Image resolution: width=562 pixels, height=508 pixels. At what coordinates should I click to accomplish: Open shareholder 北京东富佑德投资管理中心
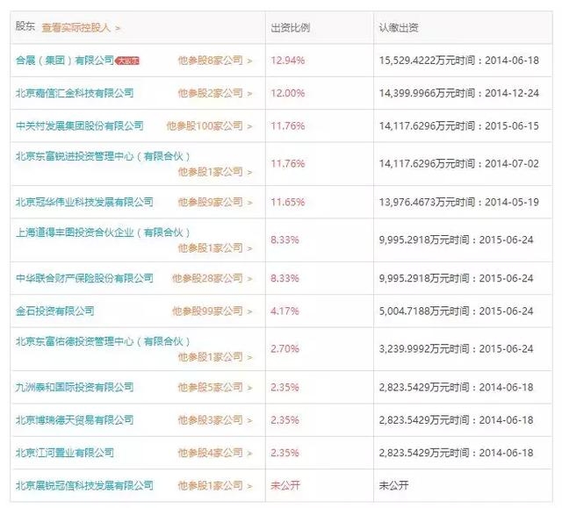[103, 341]
